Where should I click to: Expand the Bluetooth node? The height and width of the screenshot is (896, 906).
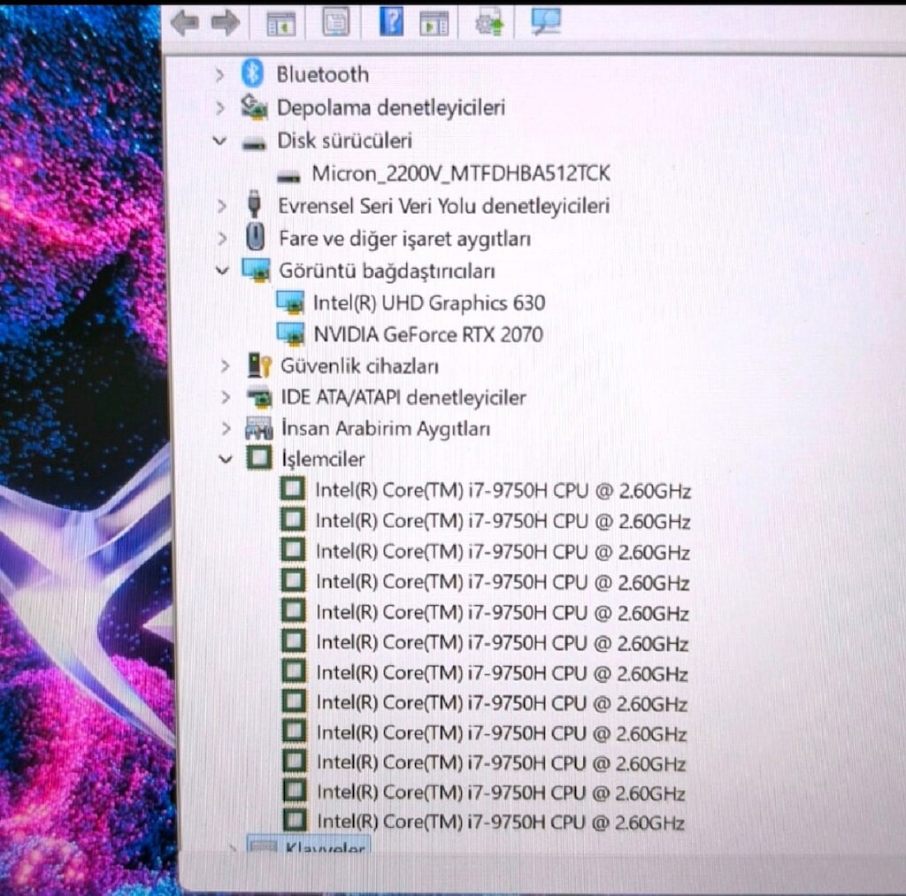(219, 74)
